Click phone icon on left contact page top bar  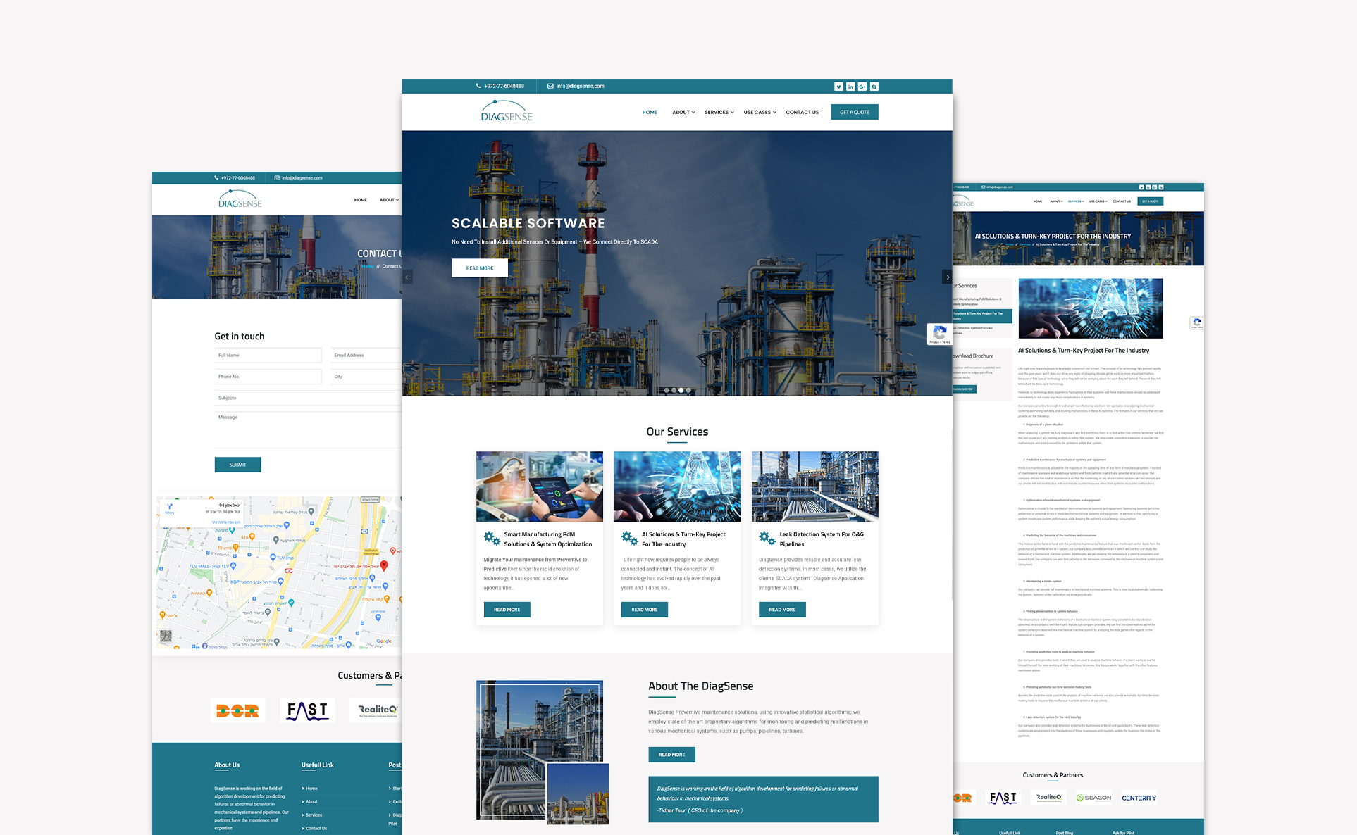click(x=216, y=178)
